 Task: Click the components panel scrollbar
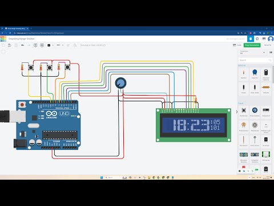(x=273, y=74)
